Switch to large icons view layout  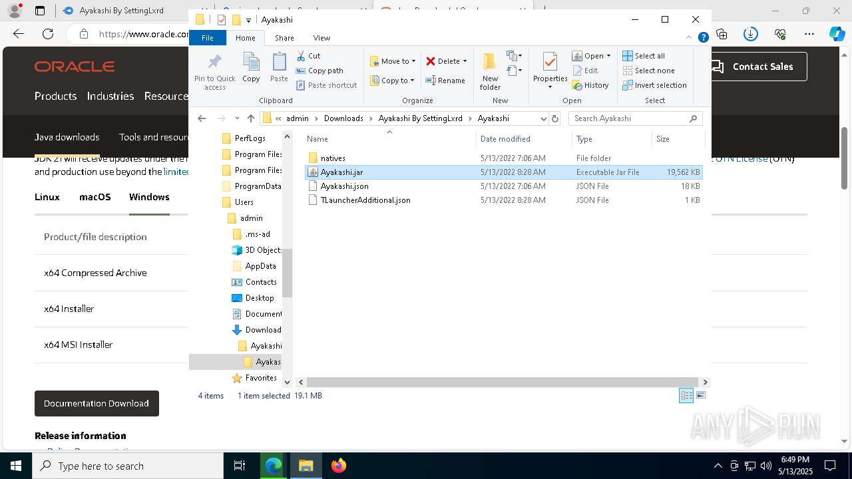tap(700, 396)
